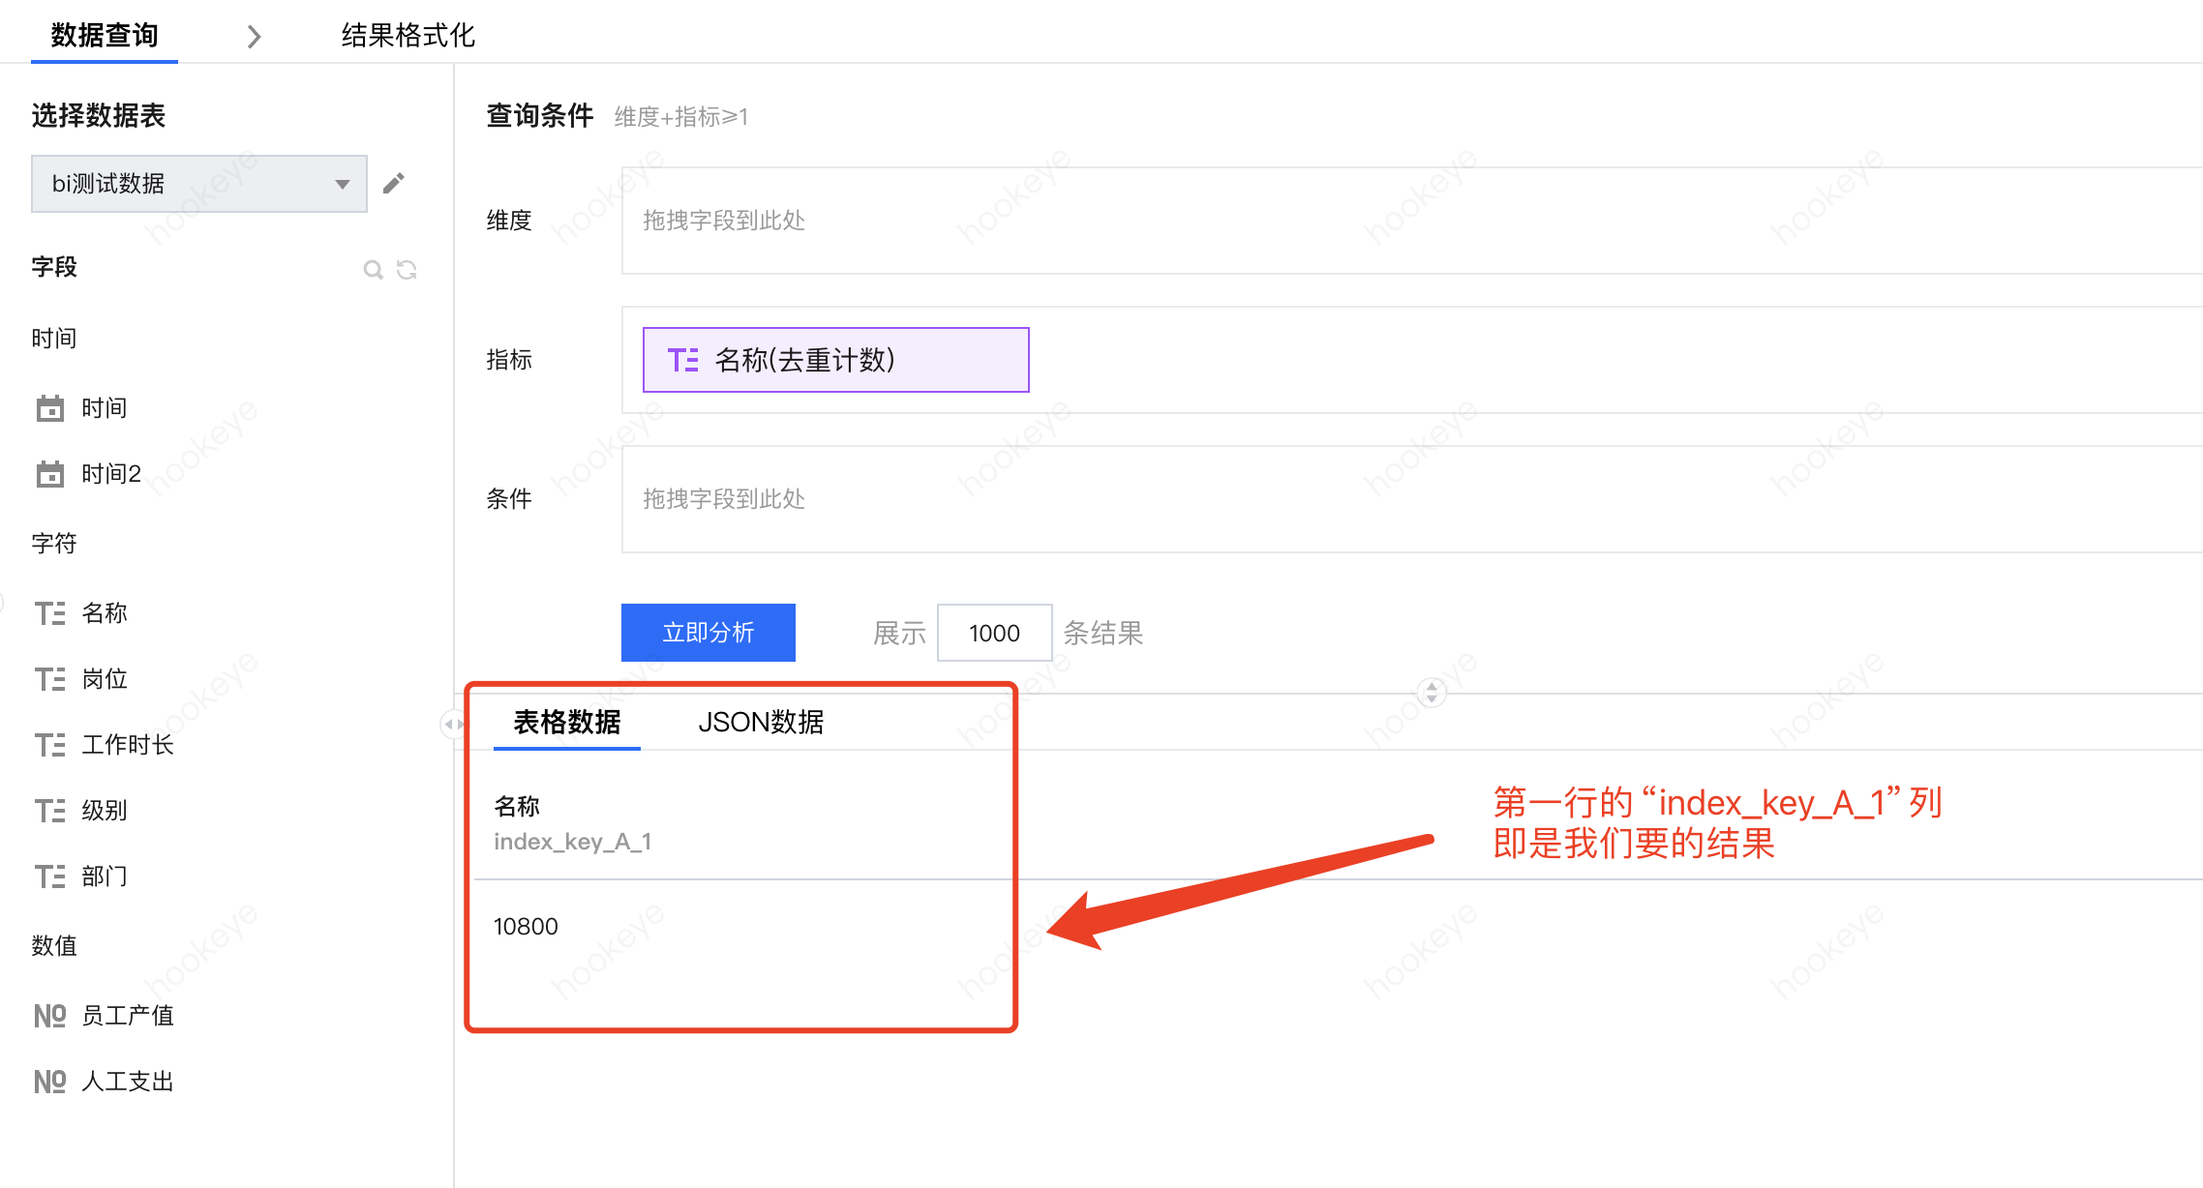Click the numeric icon beside 人工支出
This screenshot has width=2203, height=1188.
tap(49, 1082)
